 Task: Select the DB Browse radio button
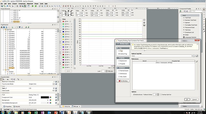[x=119, y=74]
